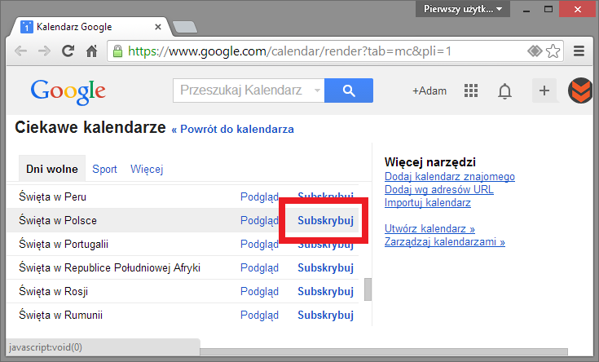
Task: Open Utwórz kalendarz link
Action: 429,228
